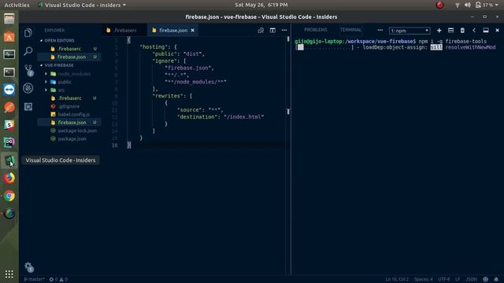Open the Debug view in activity bar

pyautogui.click(x=28, y=88)
